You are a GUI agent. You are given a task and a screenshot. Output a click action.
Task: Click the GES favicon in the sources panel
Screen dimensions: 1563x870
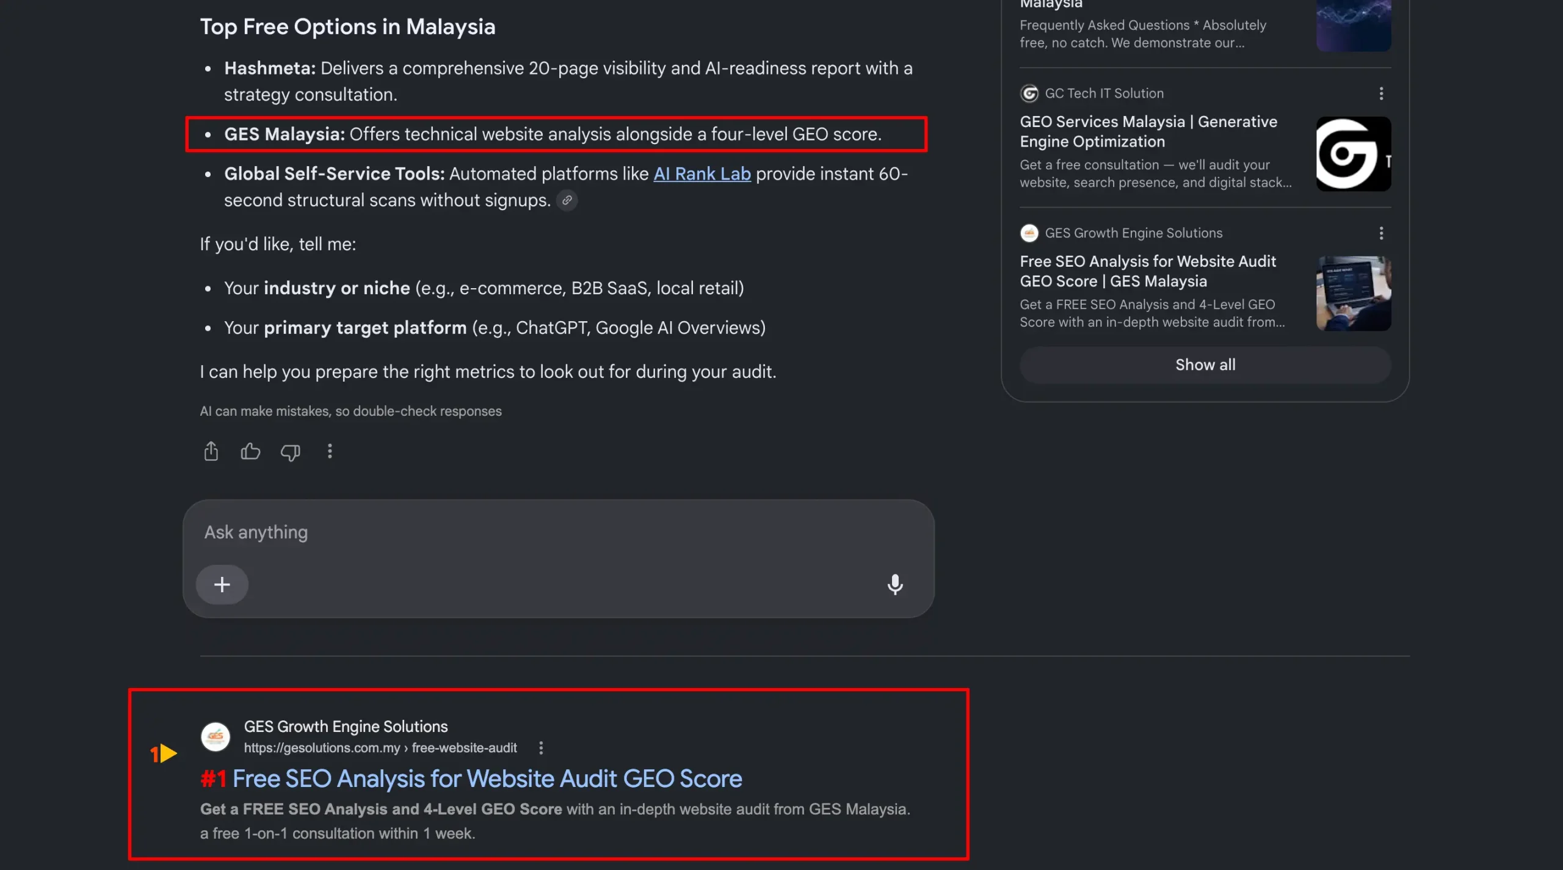pyautogui.click(x=1029, y=233)
